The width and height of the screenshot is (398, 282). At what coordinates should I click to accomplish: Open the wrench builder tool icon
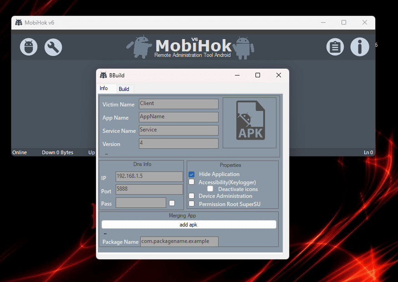[x=53, y=47]
